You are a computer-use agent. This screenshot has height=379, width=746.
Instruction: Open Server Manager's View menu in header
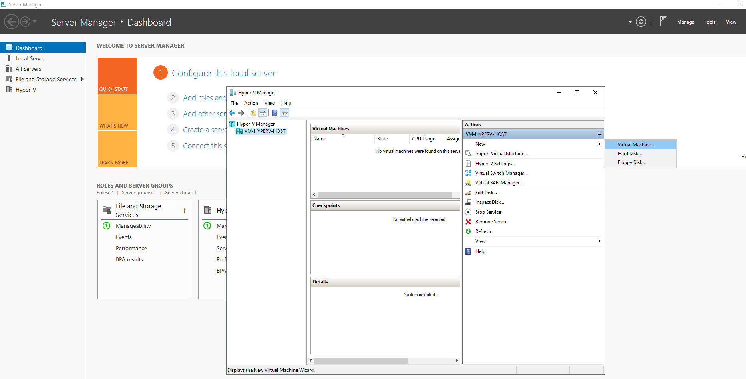point(731,22)
